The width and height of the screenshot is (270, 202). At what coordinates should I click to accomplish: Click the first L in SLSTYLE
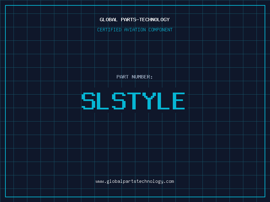click(x=103, y=101)
